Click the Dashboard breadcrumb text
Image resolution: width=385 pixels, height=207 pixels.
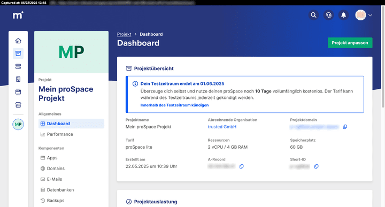pyautogui.click(x=151, y=34)
